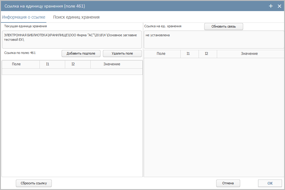The height and width of the screenshot is (190, 285).
Task: Switch to the Информация о ссылке tab
Action: 24,17
